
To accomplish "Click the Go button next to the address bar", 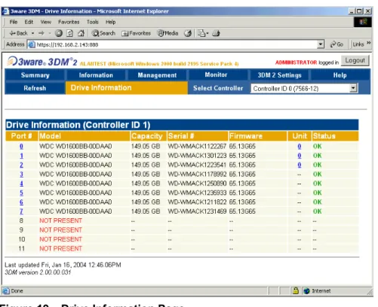I will click(x=337, y=44).
